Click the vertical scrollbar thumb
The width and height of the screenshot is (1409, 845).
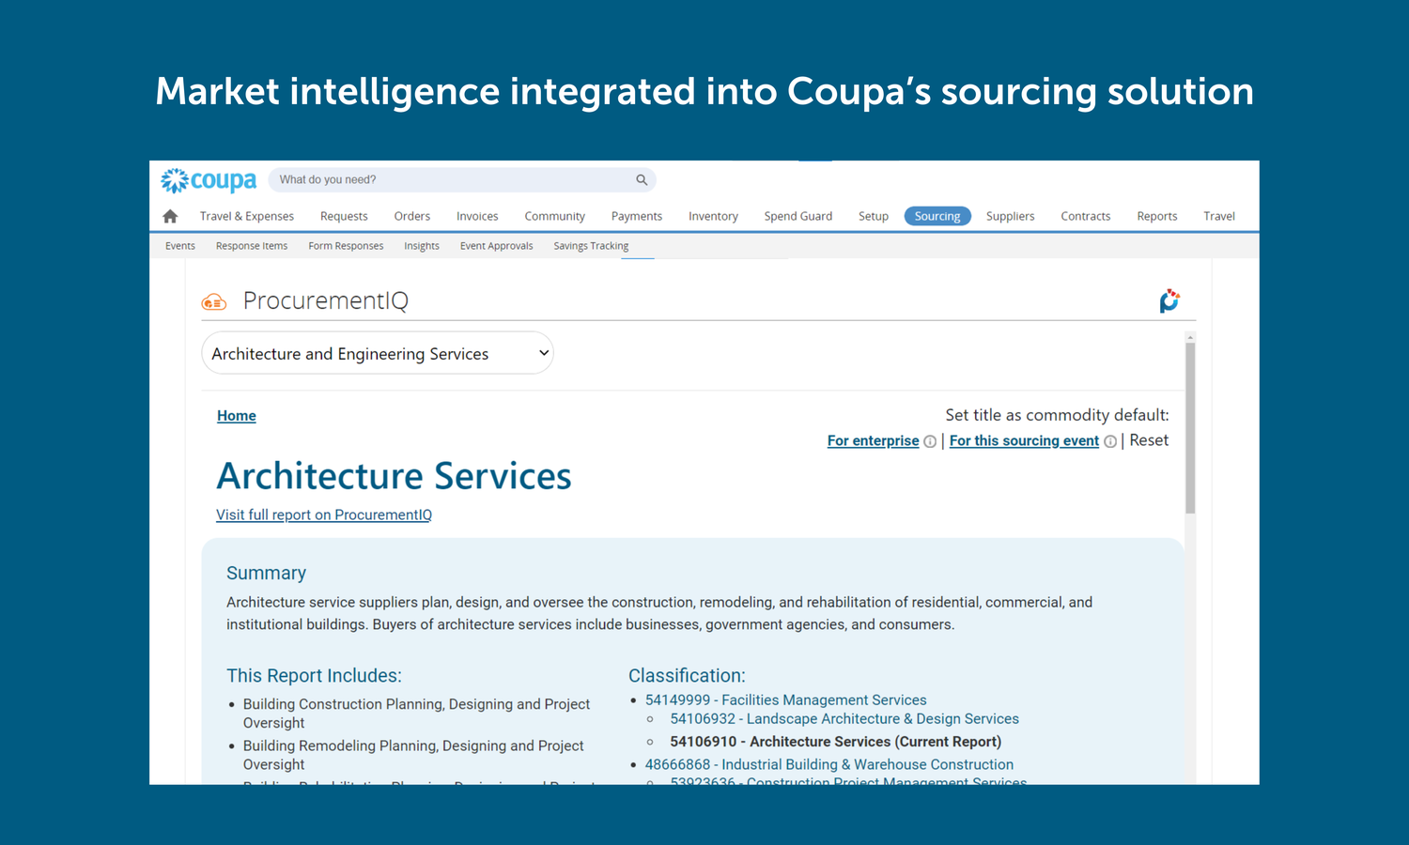point(1190,428)
